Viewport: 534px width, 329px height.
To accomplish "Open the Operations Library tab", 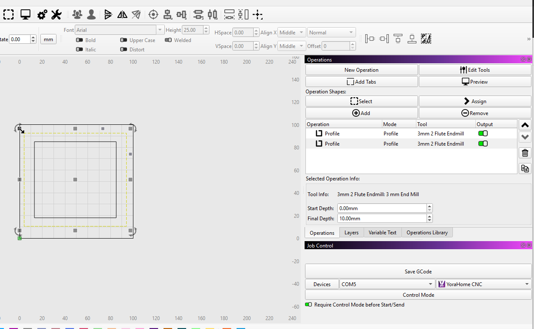I will point(427,233).
